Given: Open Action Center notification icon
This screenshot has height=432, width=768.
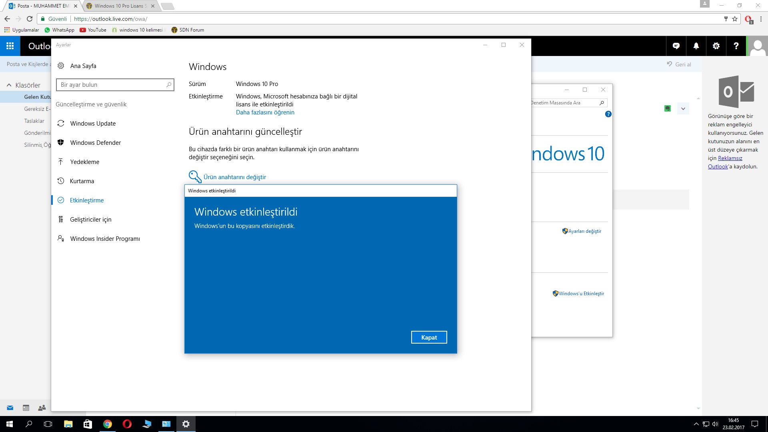Looking at the screenshot, I should (755, 424).
